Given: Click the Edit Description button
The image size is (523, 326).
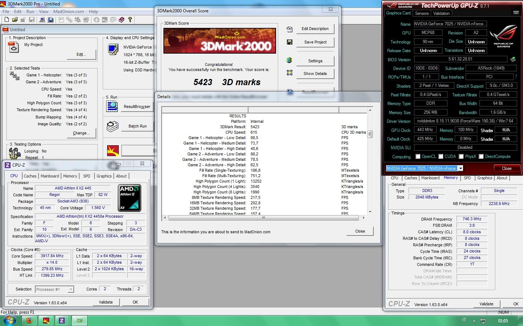Looking at the screenshot, I should click(x=315, y=29).
